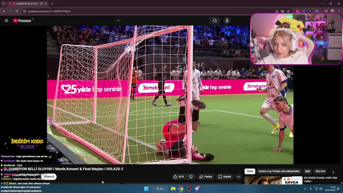
Task: Open the tab search dropdown arrow
Action: tap(3, 4)
